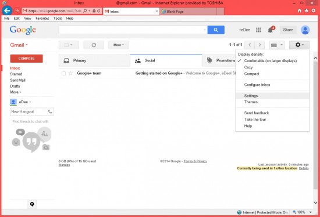Click the account profile avatar
Image resolution: width=320 pixels, height=217 pixels.
pos(305,30)
